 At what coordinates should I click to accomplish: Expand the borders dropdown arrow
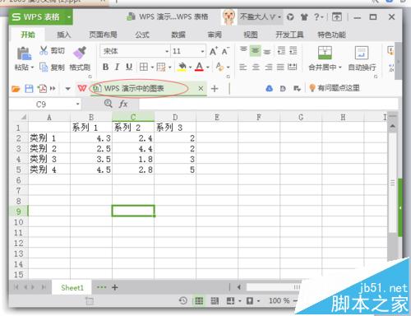point(152,67)
